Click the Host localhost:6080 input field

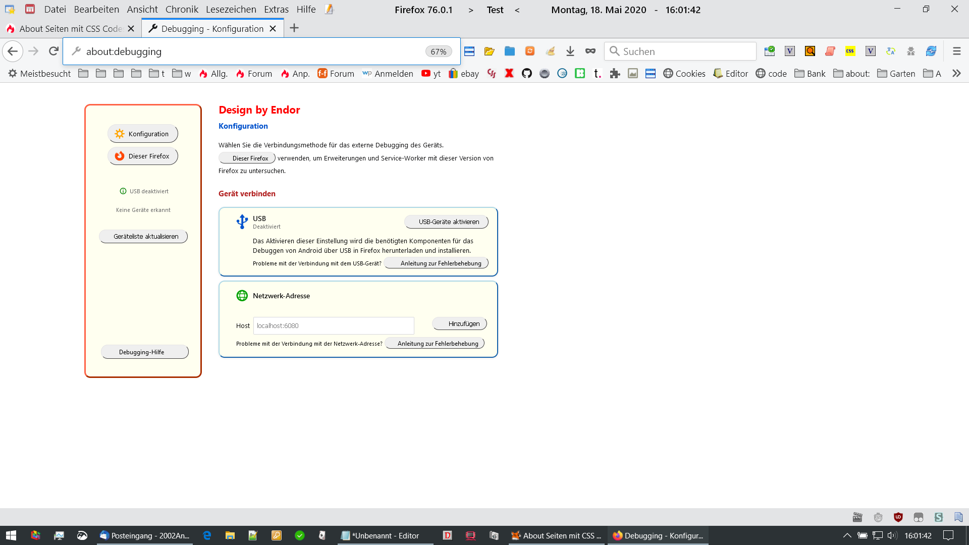333,326
